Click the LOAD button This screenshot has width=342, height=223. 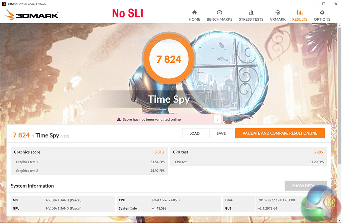pyautogui.click(x=194, y=133)
